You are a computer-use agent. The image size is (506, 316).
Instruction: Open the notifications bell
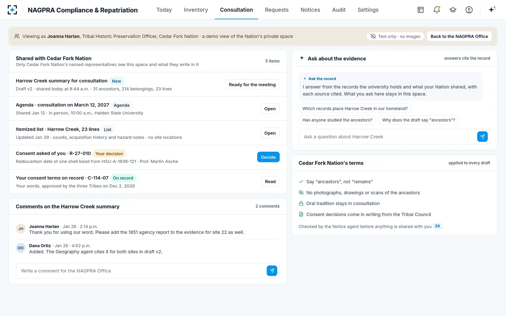[437, 10]
